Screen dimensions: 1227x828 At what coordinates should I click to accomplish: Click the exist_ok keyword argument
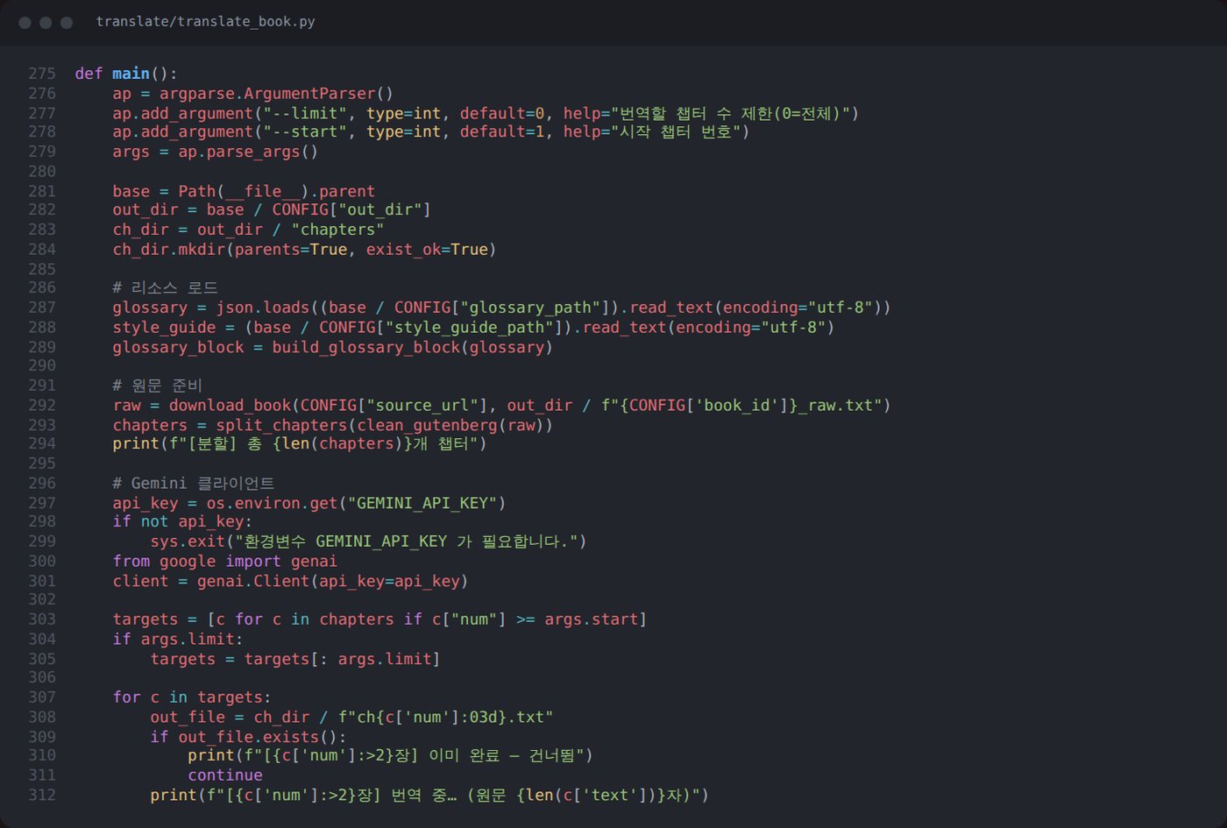click(403, 250)
